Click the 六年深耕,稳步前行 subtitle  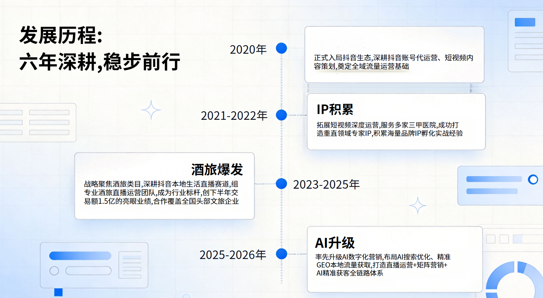pos(100,62)
